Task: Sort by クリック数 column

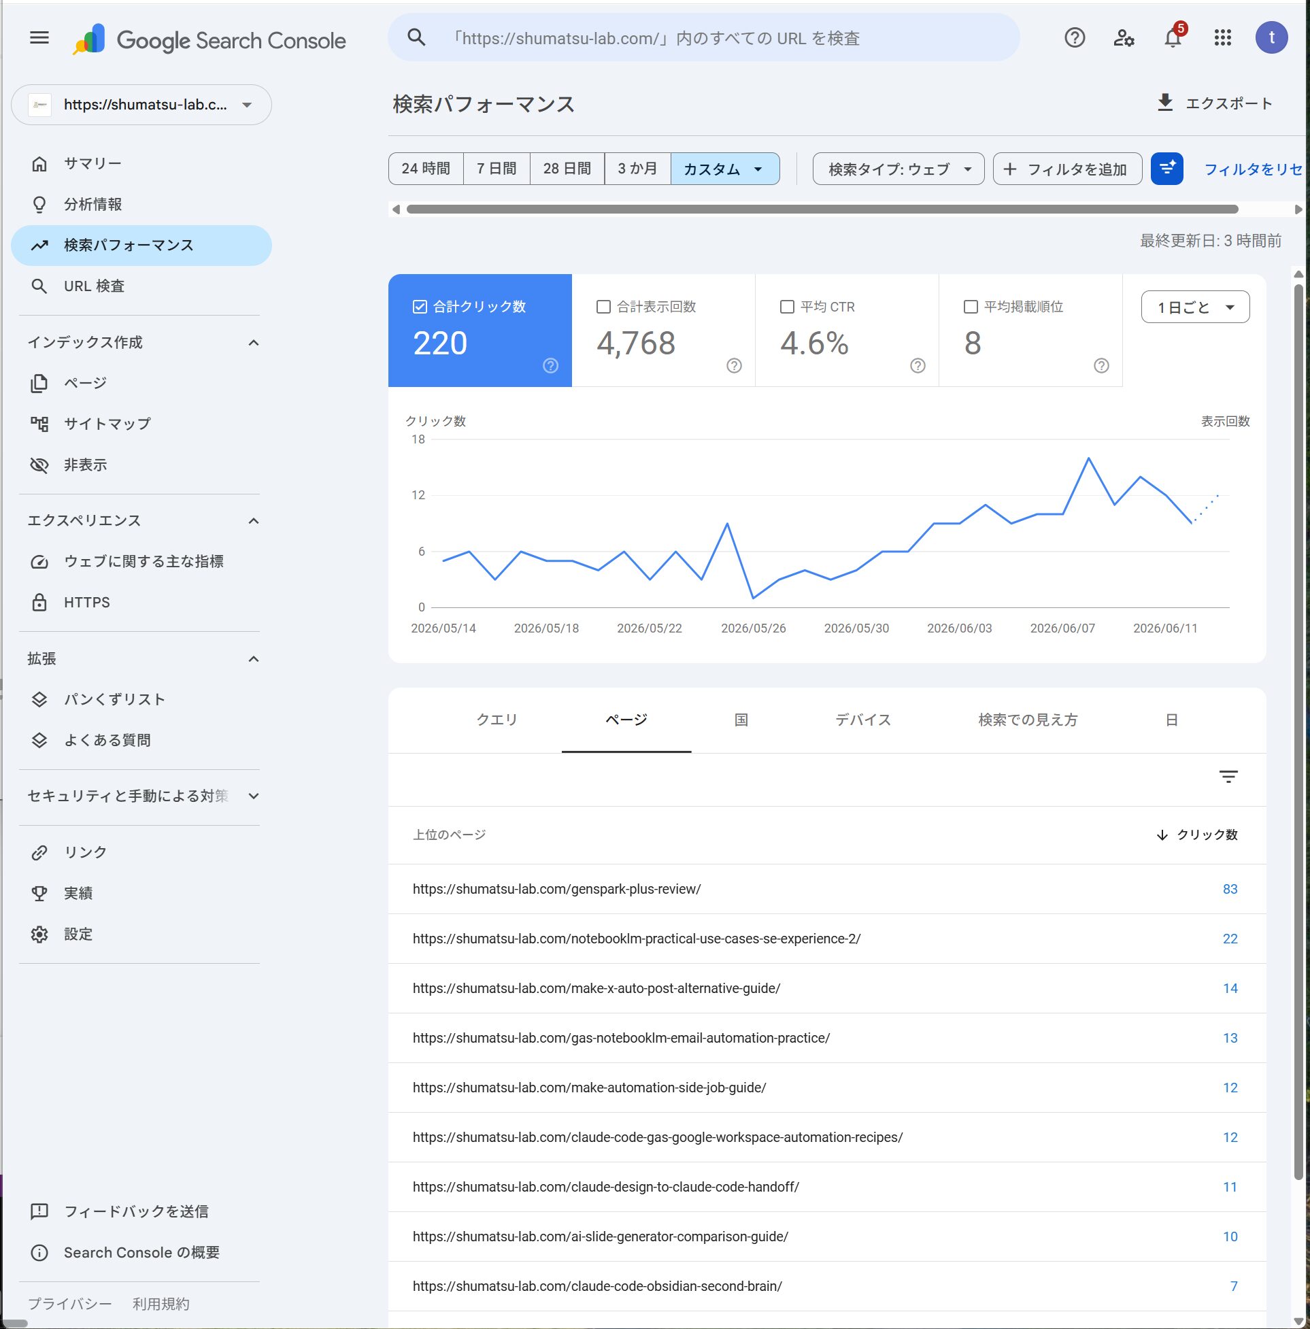Action: [1197, 835]
